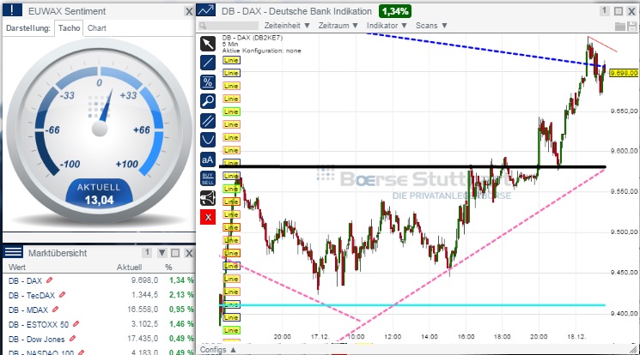Expand the Indikator dropdown menu

tap(387, 26)
